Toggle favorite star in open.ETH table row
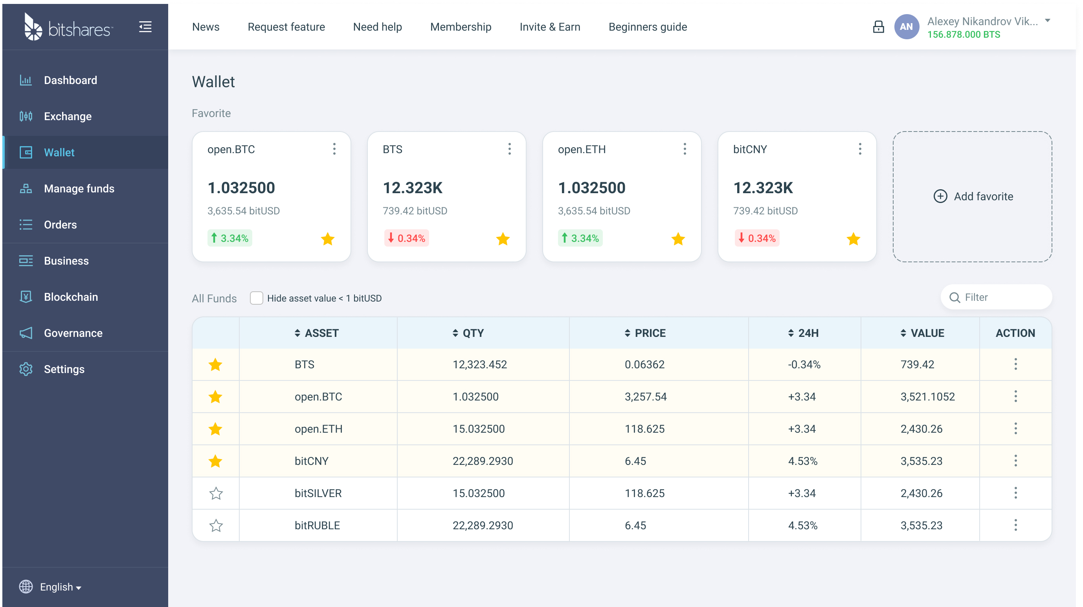The height and width of the screenshot is (607, 1083). [x=216, y=429]
